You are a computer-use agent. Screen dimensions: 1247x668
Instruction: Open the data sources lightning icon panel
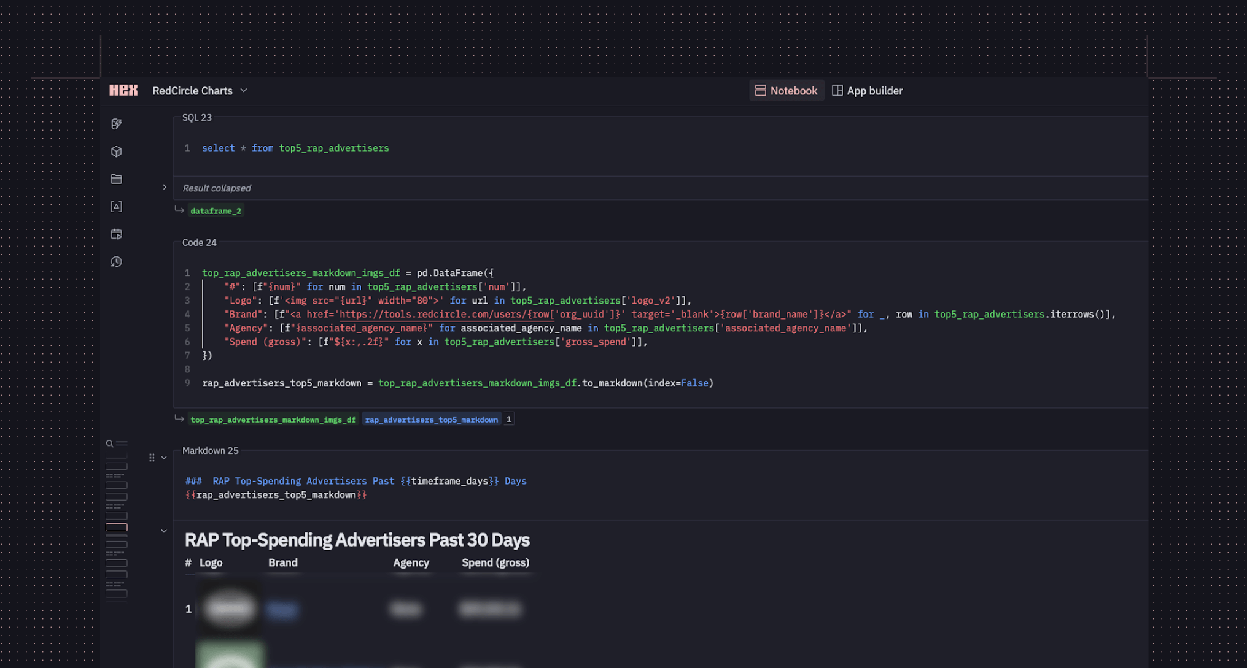(x=116, y=124)
